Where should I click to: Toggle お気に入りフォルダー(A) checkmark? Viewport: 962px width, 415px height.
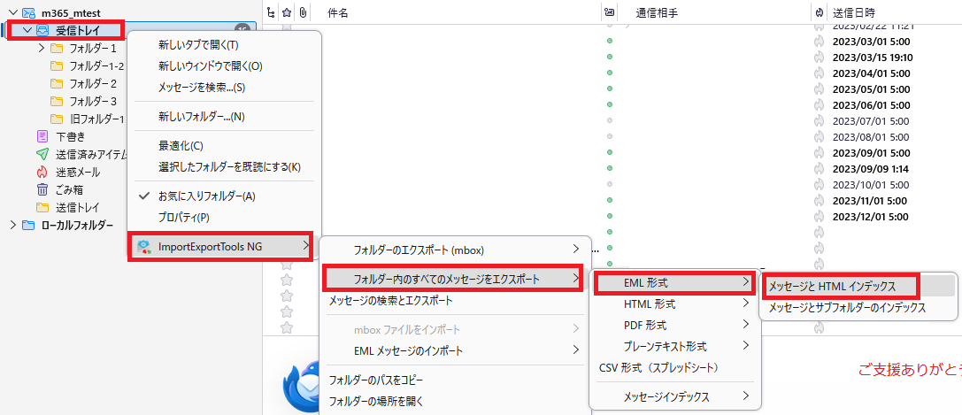tap(144, 196)
